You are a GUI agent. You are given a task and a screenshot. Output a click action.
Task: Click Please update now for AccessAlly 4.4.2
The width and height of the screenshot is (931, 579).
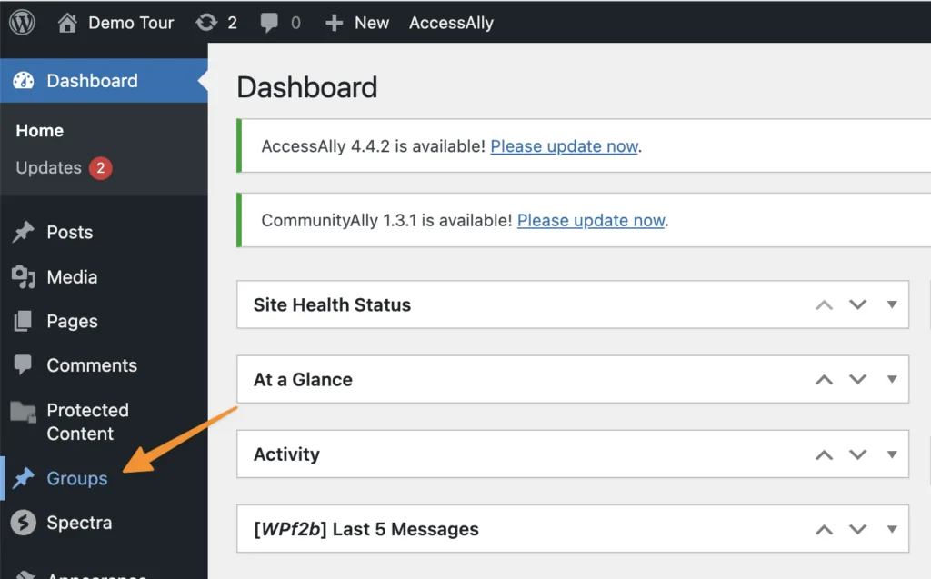564,146
